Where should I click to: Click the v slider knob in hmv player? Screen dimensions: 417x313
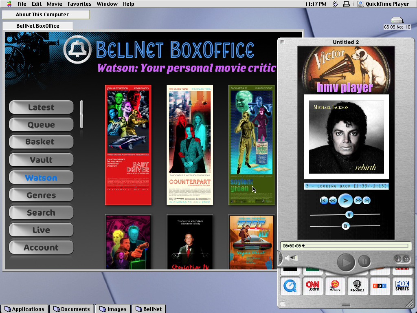[x=349, y=214]
